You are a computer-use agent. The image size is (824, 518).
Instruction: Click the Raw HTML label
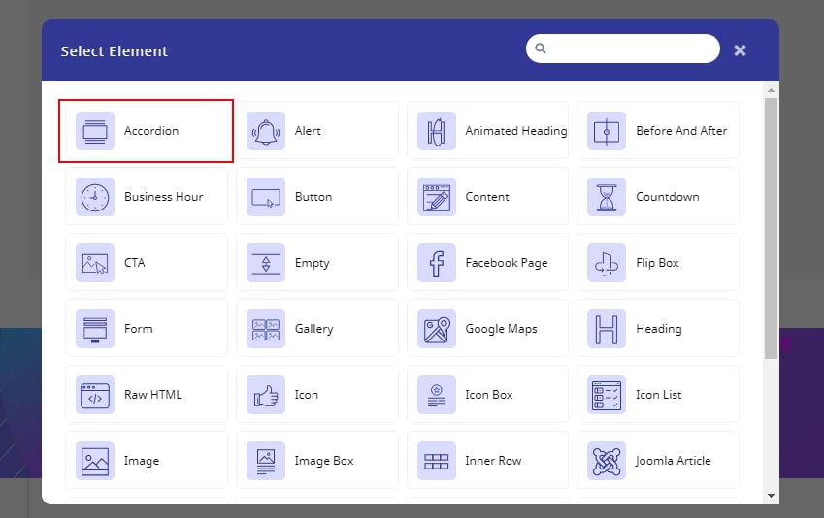pyautogui.click(x=153, y=395)
